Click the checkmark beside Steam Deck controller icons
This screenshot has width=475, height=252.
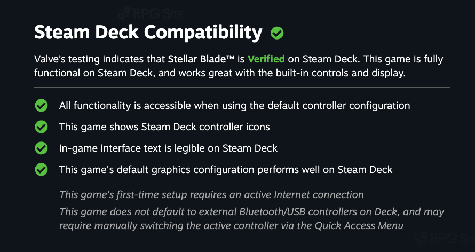[x=41, y=127]
